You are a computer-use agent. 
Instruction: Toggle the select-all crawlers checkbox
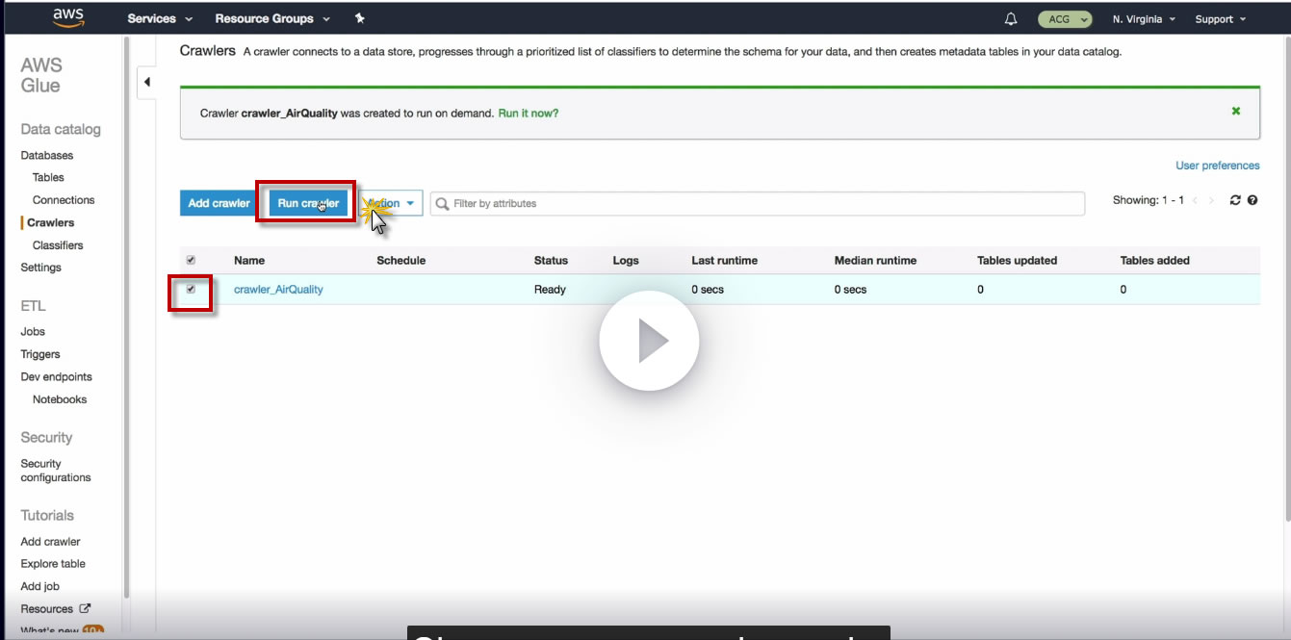pos(191,260)
